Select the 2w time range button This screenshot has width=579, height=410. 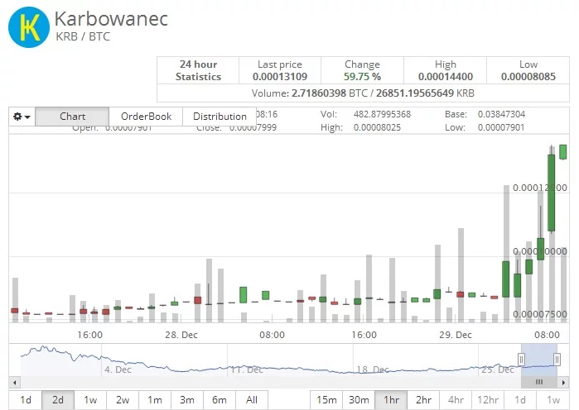pyautogui.click(x=123, y=400)
